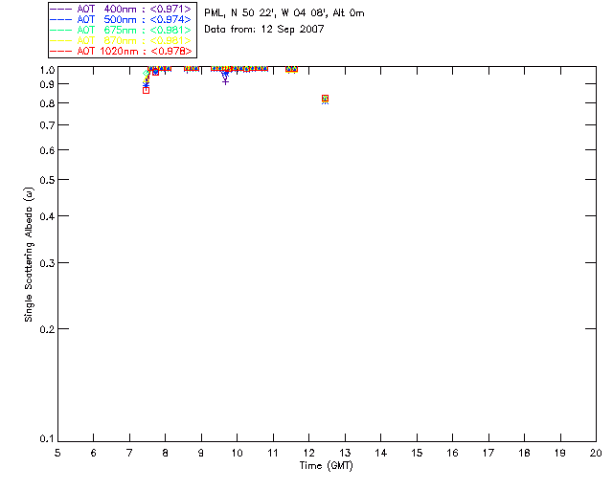Click the isolated data point near 12.5 hours
This screenshot has height=490, width=613.
pyautogui.click(x=325, y=99)
